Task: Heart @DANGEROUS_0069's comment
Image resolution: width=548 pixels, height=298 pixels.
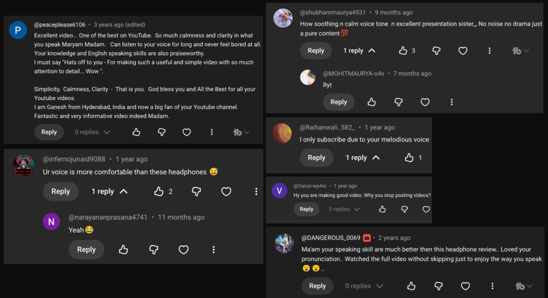Action: (465, 286)
